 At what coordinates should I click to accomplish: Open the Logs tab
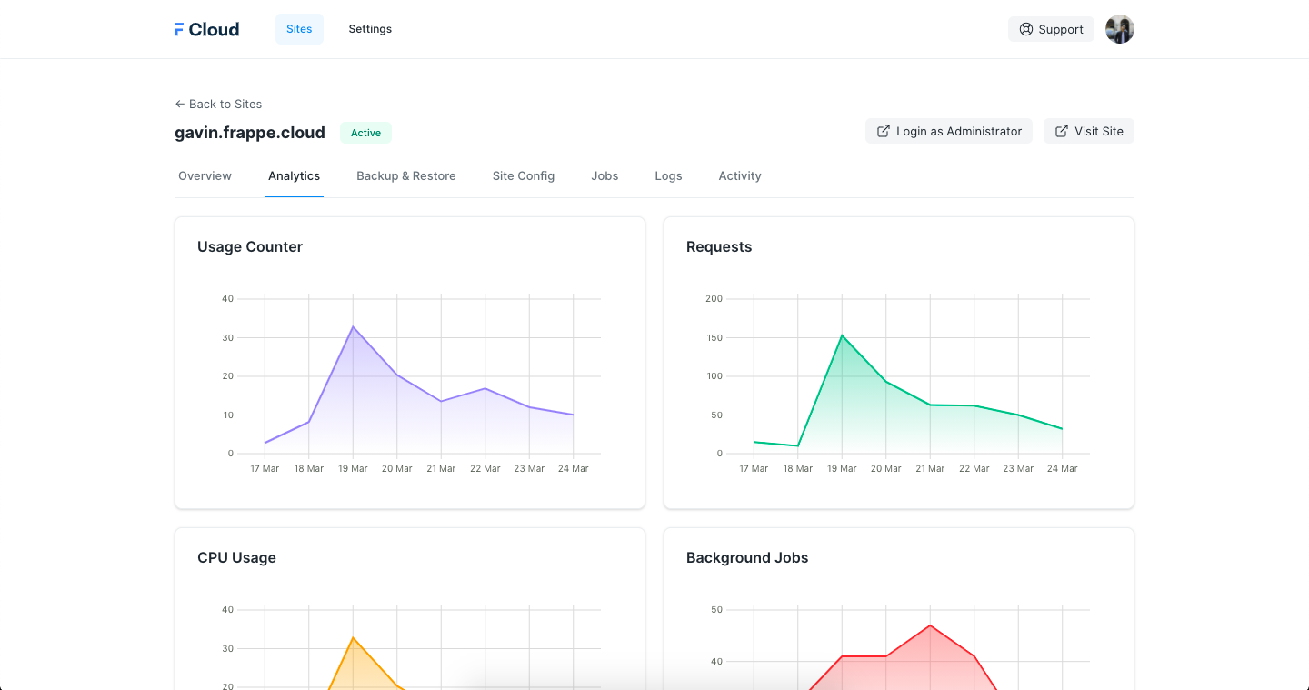click(668, 176)
